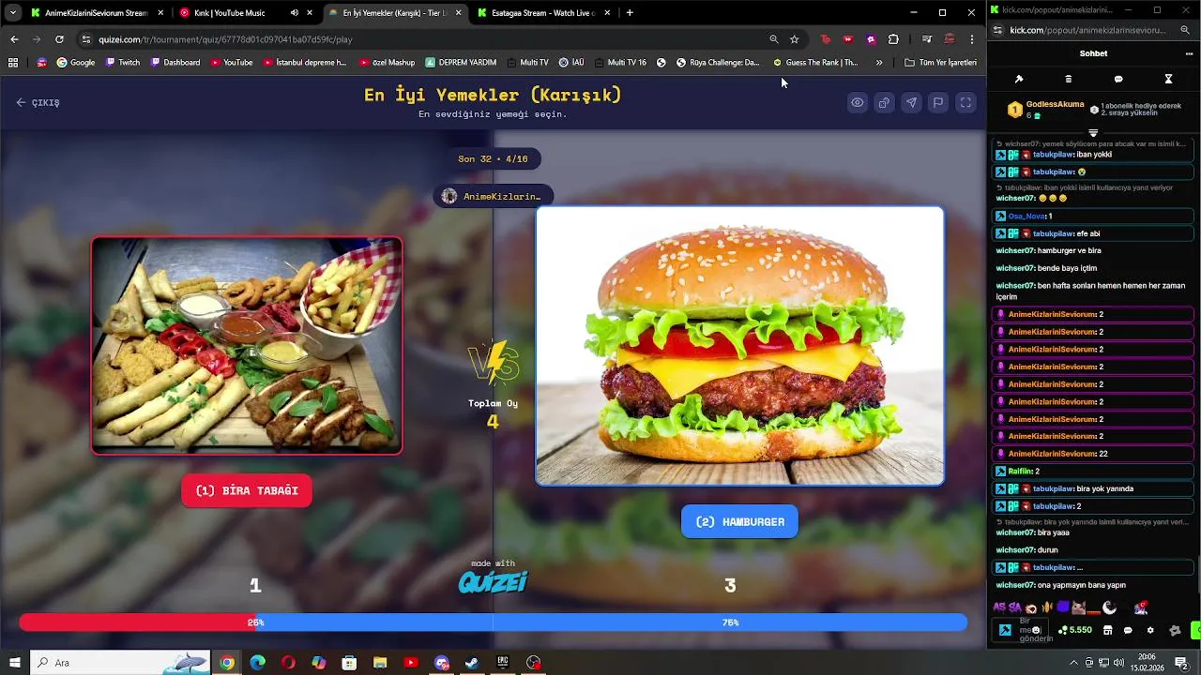
Task: Open the YouTube bookmark
Action: [x=232, y=63]
